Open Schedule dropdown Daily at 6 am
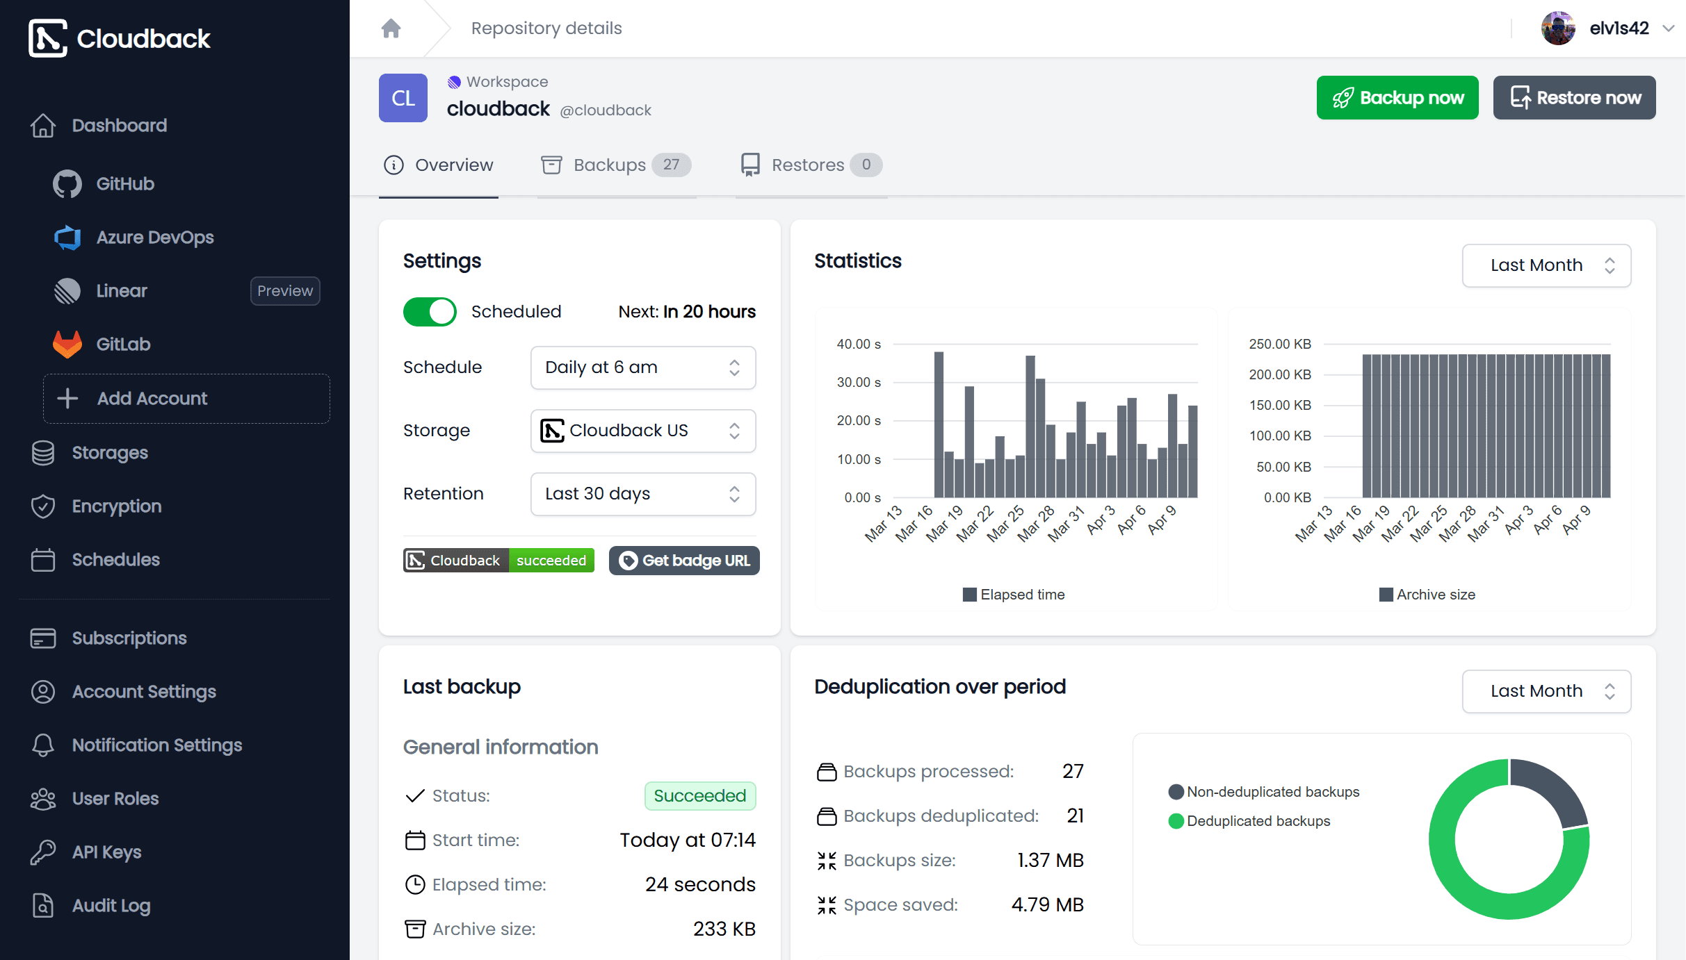The height and width of the screenshot is (960, 1686). click(642, 367)
